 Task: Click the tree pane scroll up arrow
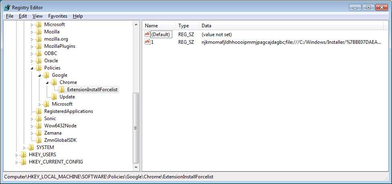[x=136, y=25]
